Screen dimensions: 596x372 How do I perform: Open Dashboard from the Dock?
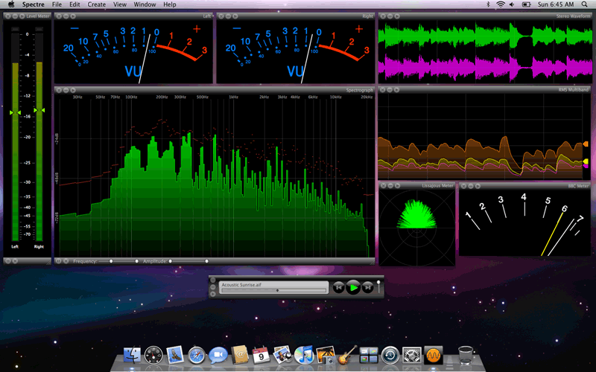tap(153, 356)
